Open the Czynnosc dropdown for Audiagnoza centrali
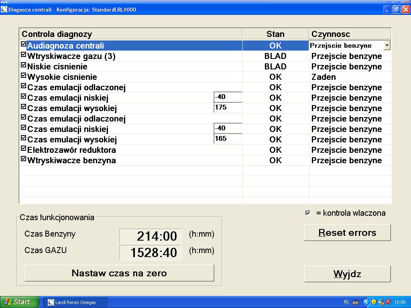 (x=387, y=46)
